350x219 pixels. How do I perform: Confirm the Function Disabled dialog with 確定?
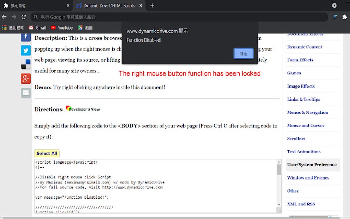tap(243, 54)
